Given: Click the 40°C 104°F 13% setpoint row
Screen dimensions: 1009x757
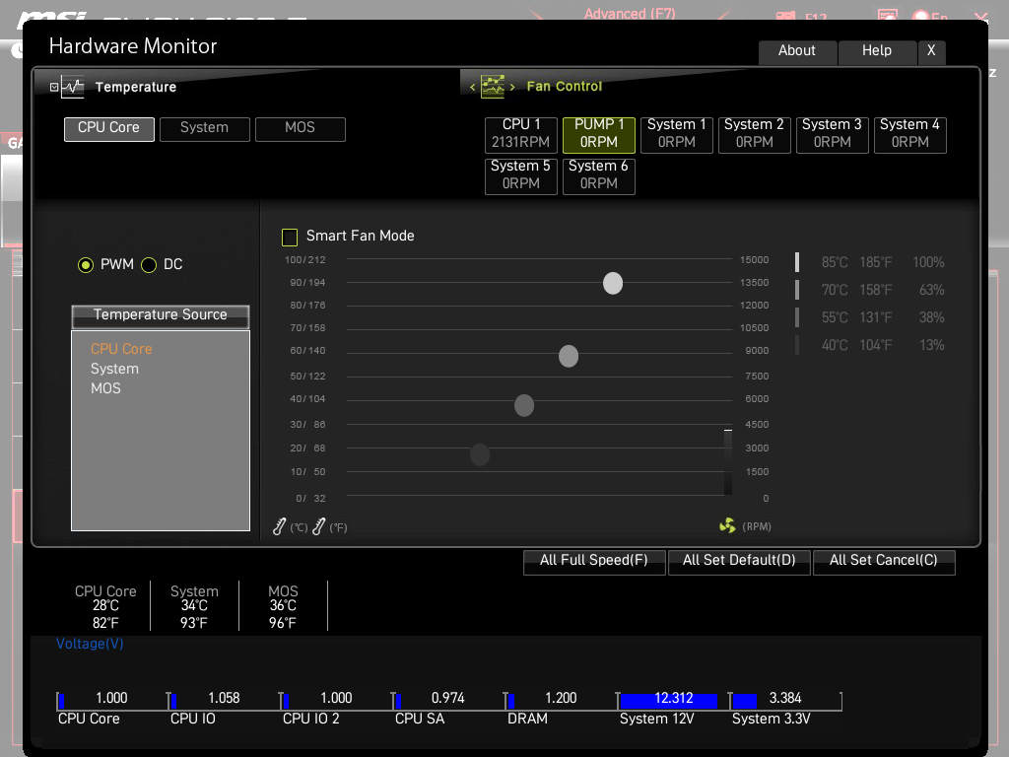Looking at the screenshot, I should (x=870, y=346).
